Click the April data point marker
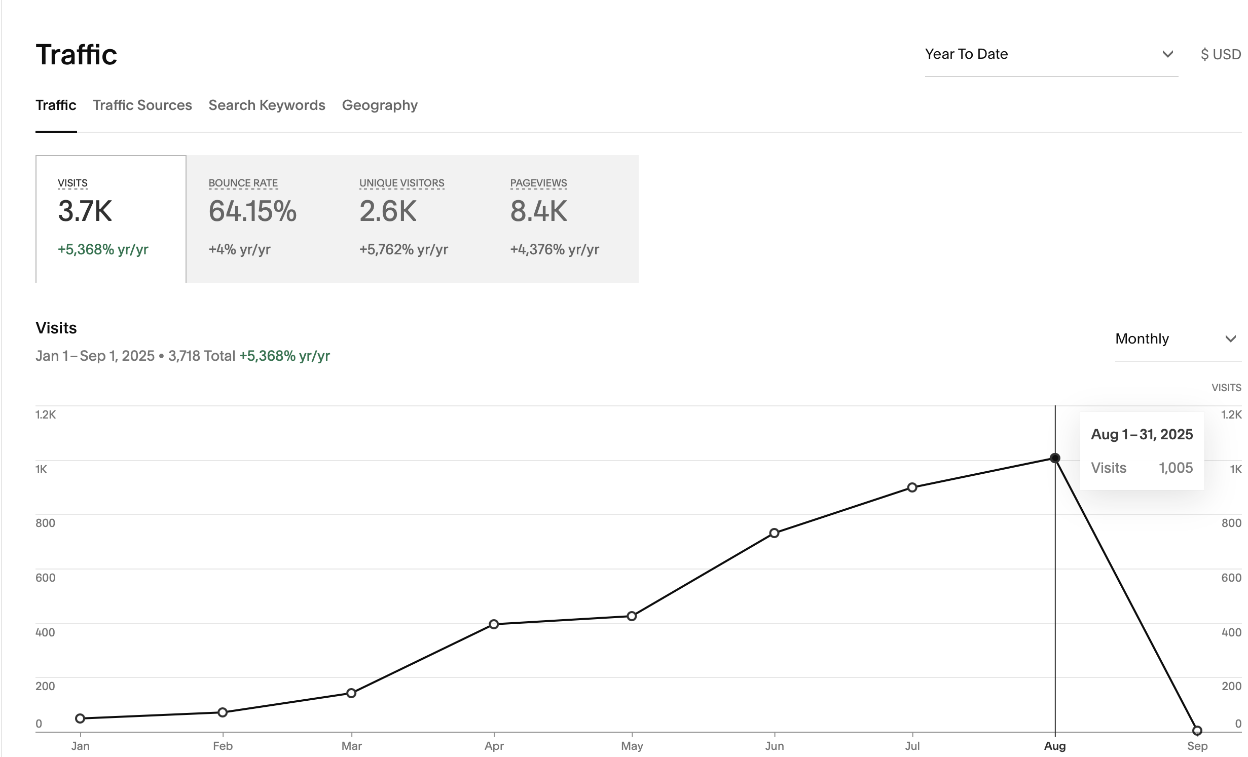The image size is (1248, 757). tap(494, 624)
